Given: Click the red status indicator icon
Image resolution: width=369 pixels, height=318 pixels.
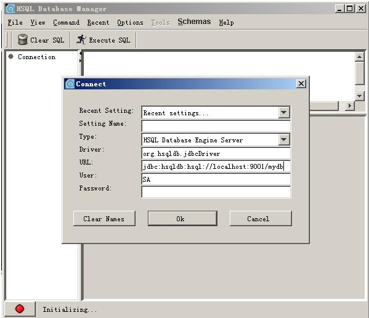Looking at the screenshot, I should 20,309.
